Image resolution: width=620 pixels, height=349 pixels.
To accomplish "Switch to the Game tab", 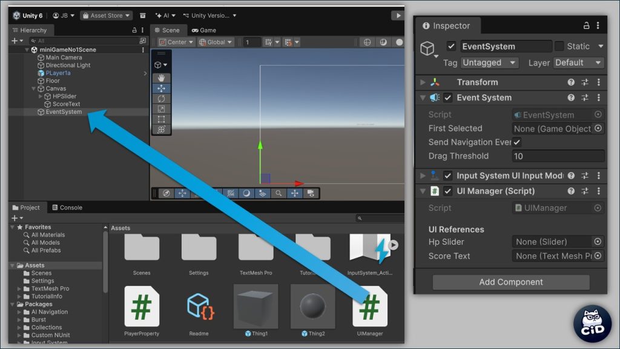I will click(204, 30).
